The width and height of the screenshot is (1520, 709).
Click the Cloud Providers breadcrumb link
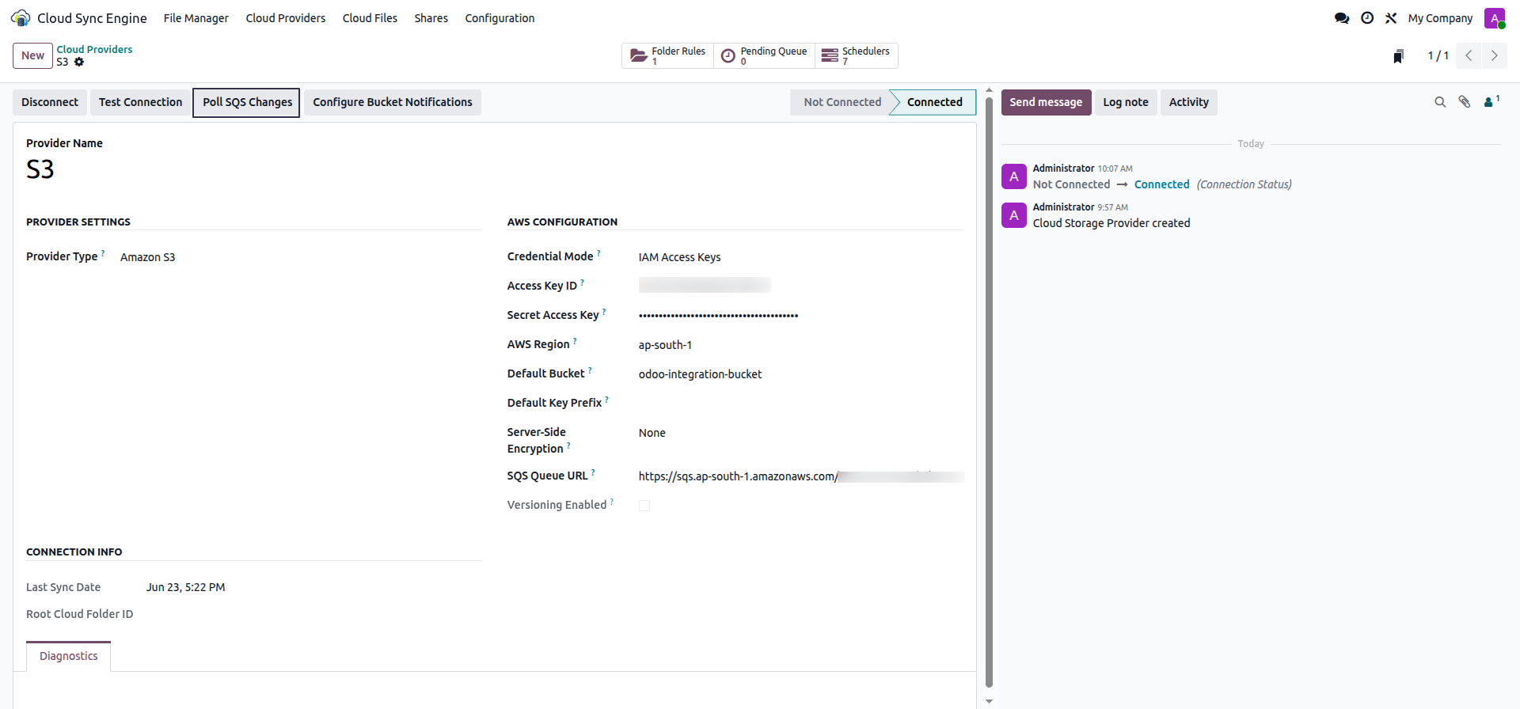click(94, 49)
